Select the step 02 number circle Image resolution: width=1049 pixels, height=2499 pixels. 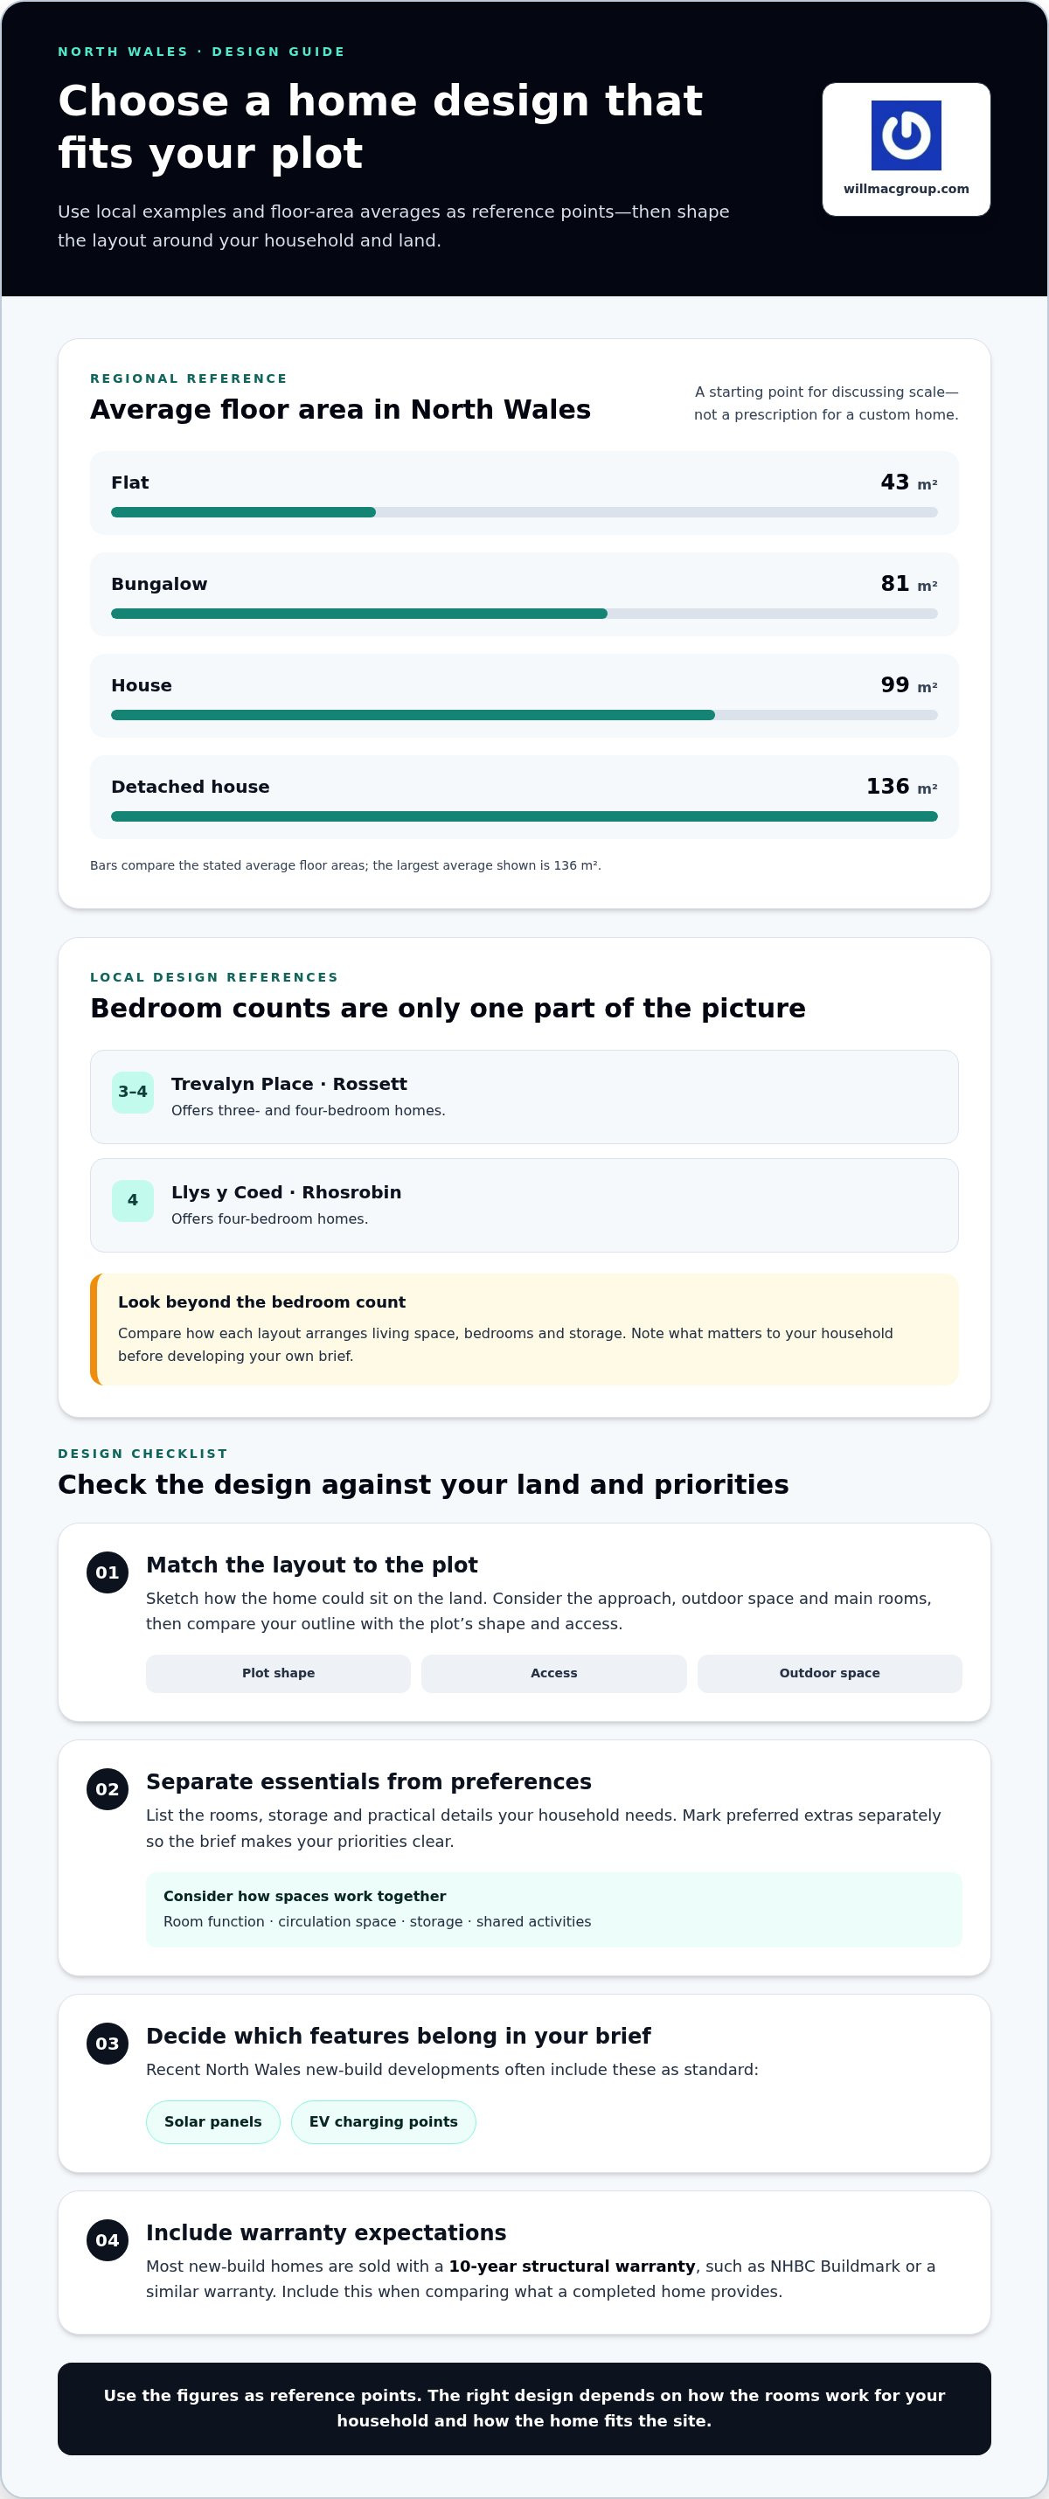coord(107,1790)
